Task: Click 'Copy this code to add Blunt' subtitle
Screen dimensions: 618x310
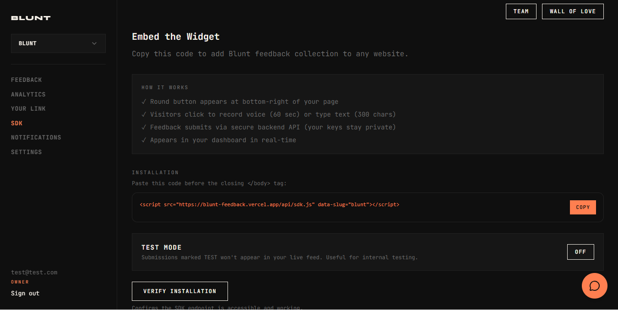Action: (x=270, y=54)
